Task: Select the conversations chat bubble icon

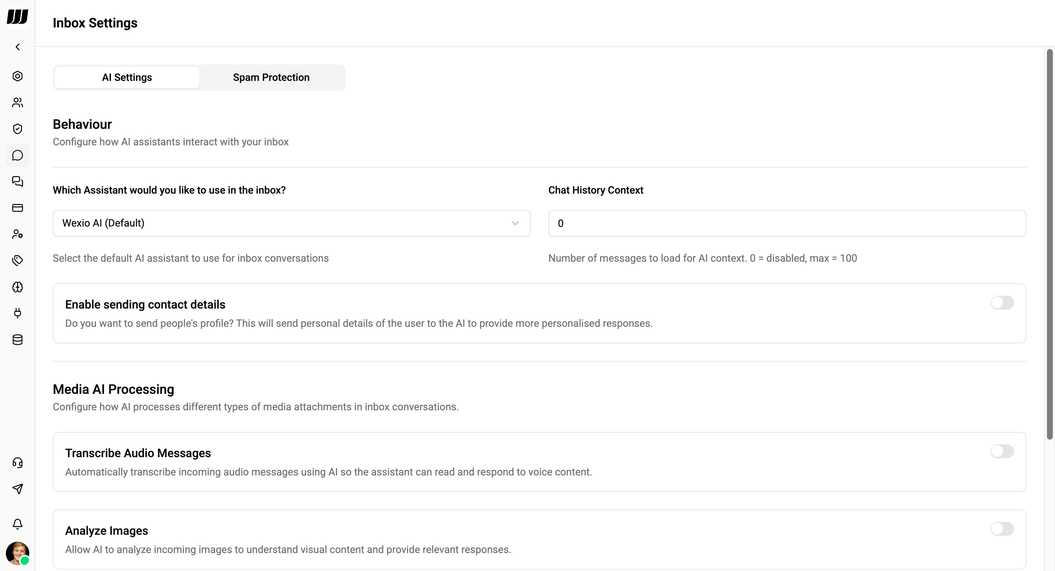Action: 17,156
